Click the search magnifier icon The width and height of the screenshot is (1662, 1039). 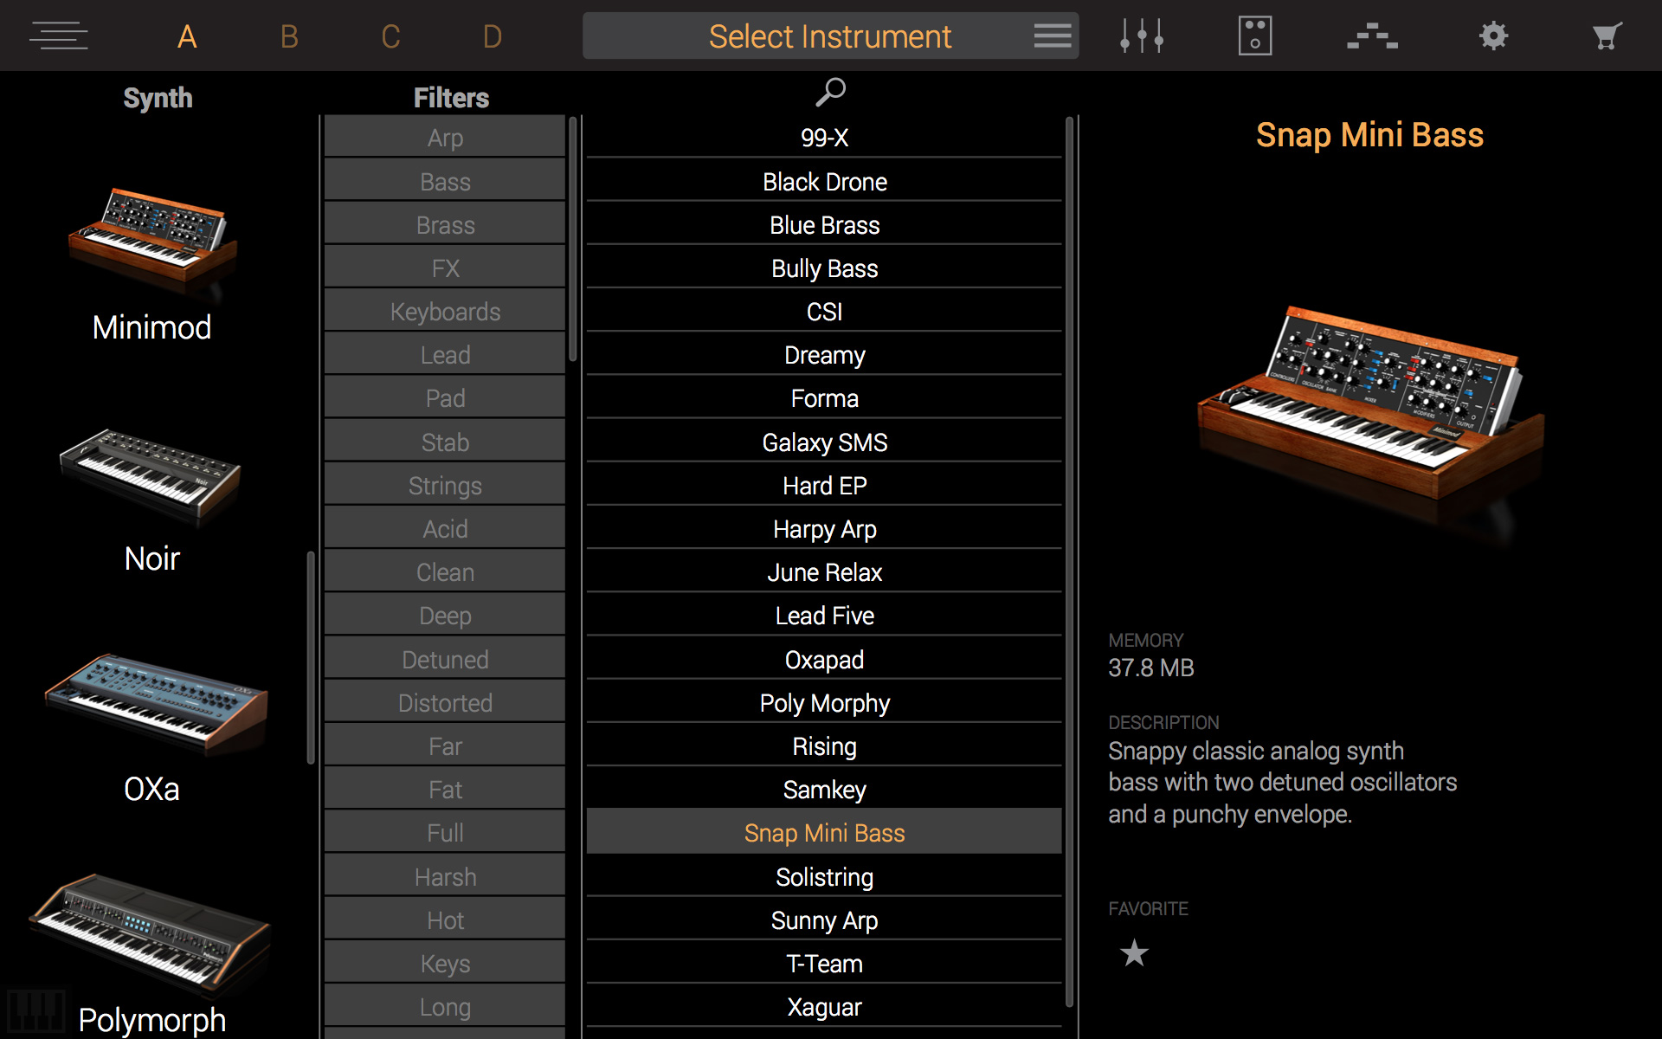click(x=830, y=91)
